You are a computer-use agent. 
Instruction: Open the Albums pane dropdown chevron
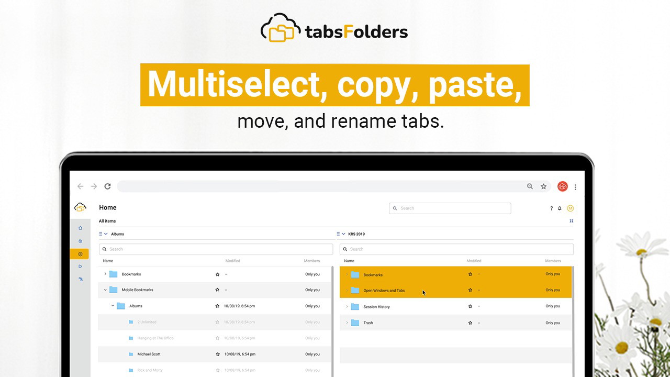[106, 234]
